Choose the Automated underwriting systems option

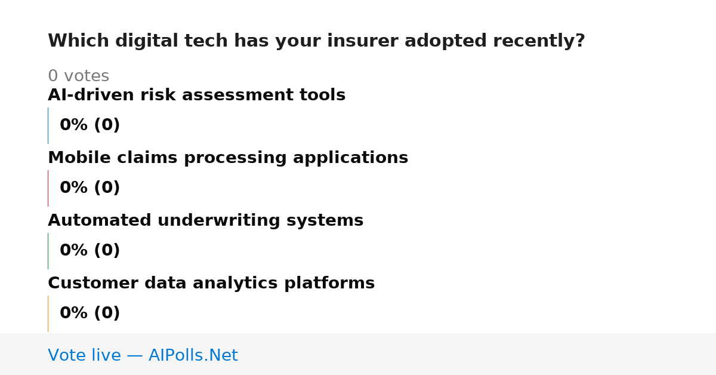pyautogui.click(x=205, y=221)
